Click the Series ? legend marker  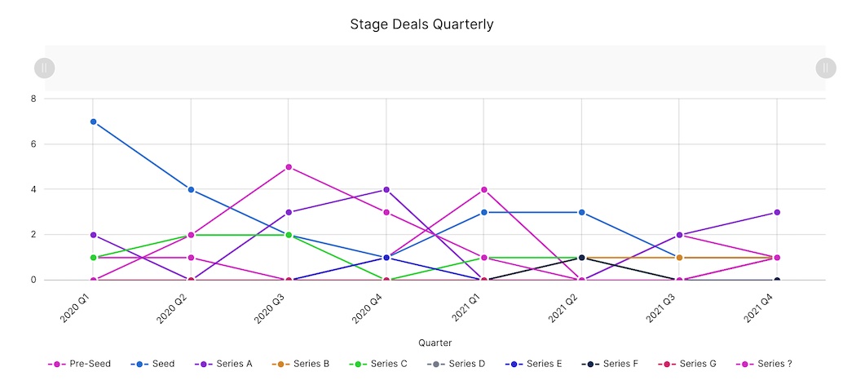click(x=747, y=364)
